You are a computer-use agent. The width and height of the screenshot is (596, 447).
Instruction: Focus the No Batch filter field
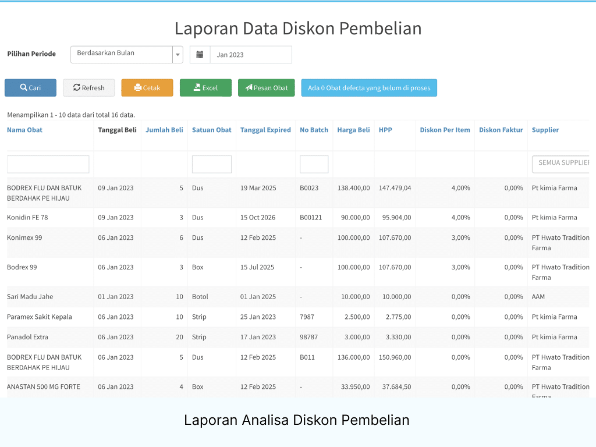point(314,164)
